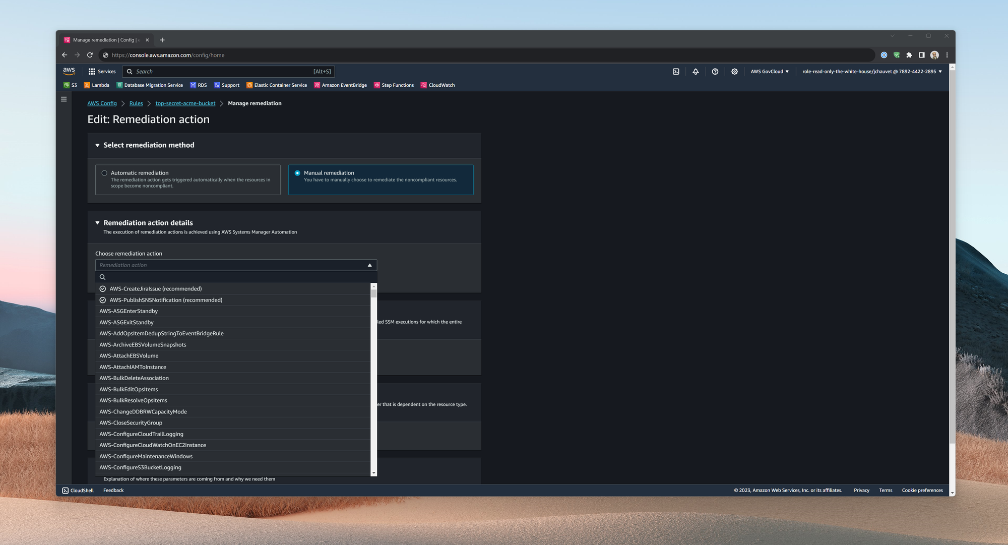
Task: Toggle the side navigation hamburger menu
Action: tap(64, 99)
